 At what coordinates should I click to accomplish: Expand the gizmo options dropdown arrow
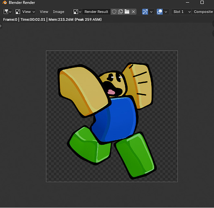coord(151,12)
